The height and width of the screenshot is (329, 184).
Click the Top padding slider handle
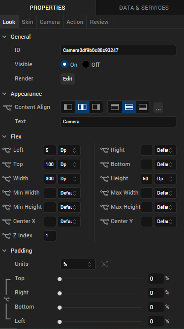59,279
